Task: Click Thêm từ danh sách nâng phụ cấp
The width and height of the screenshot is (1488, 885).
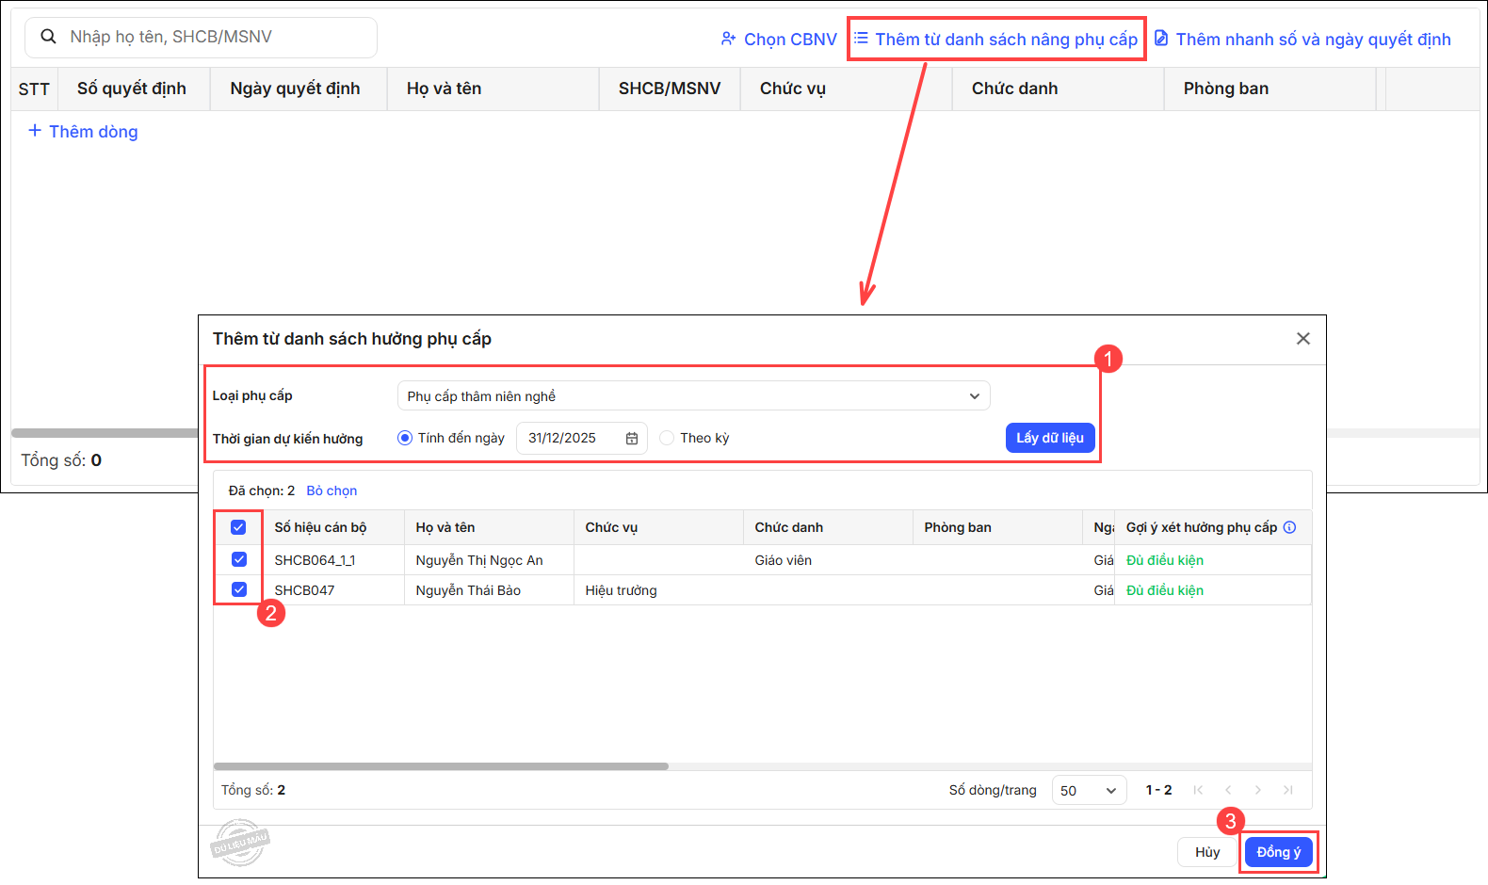Action: 1007,40
